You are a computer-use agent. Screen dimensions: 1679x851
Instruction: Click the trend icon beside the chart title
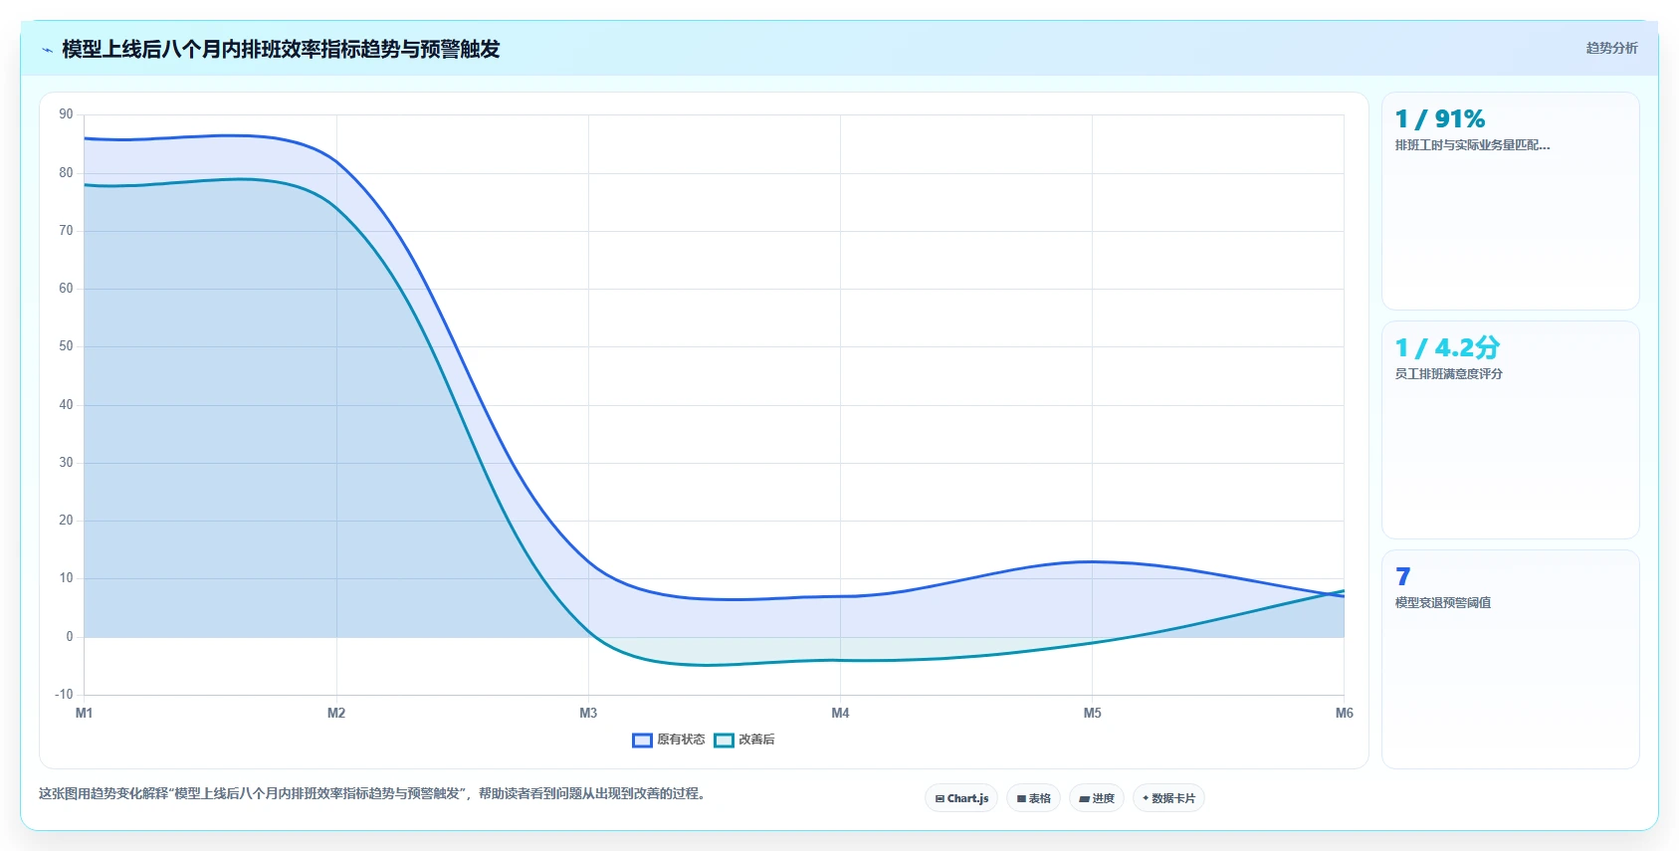(x=47, y=50)
